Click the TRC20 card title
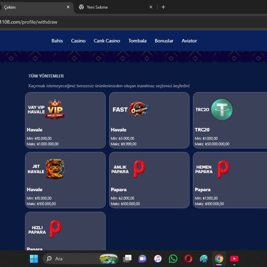 pos(202,130)
